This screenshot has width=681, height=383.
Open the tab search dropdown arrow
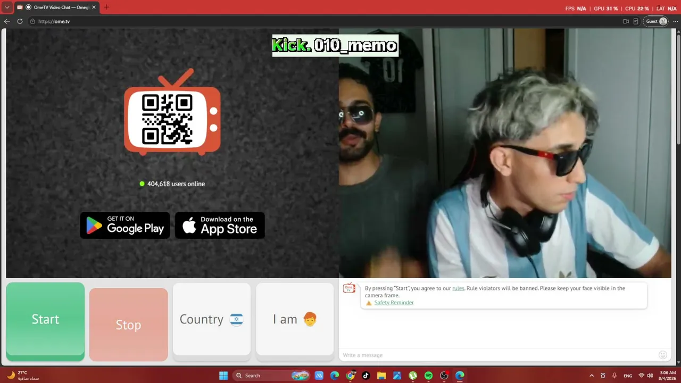(x=7, y=7)
